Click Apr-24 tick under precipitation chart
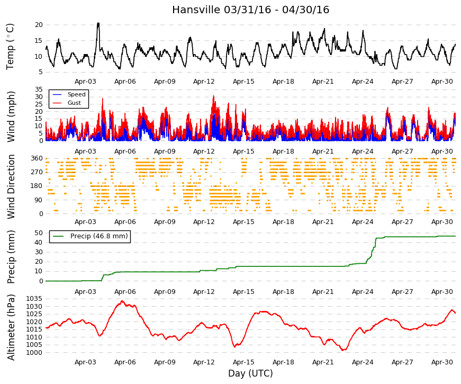 (363, 292)
